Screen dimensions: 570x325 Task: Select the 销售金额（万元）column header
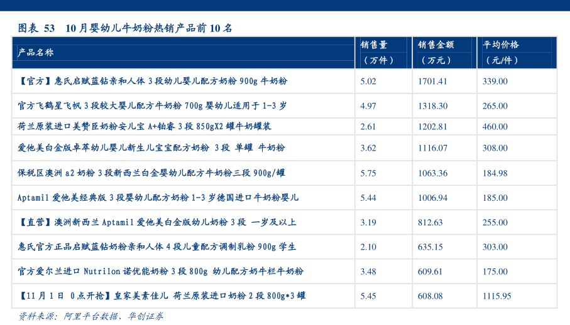(444, 53)
